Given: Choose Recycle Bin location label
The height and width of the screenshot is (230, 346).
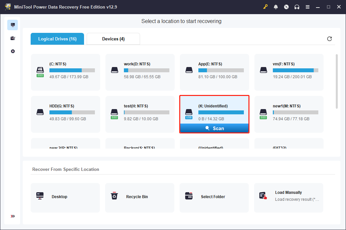Looking at the screenshot, I should click(137, 197).
